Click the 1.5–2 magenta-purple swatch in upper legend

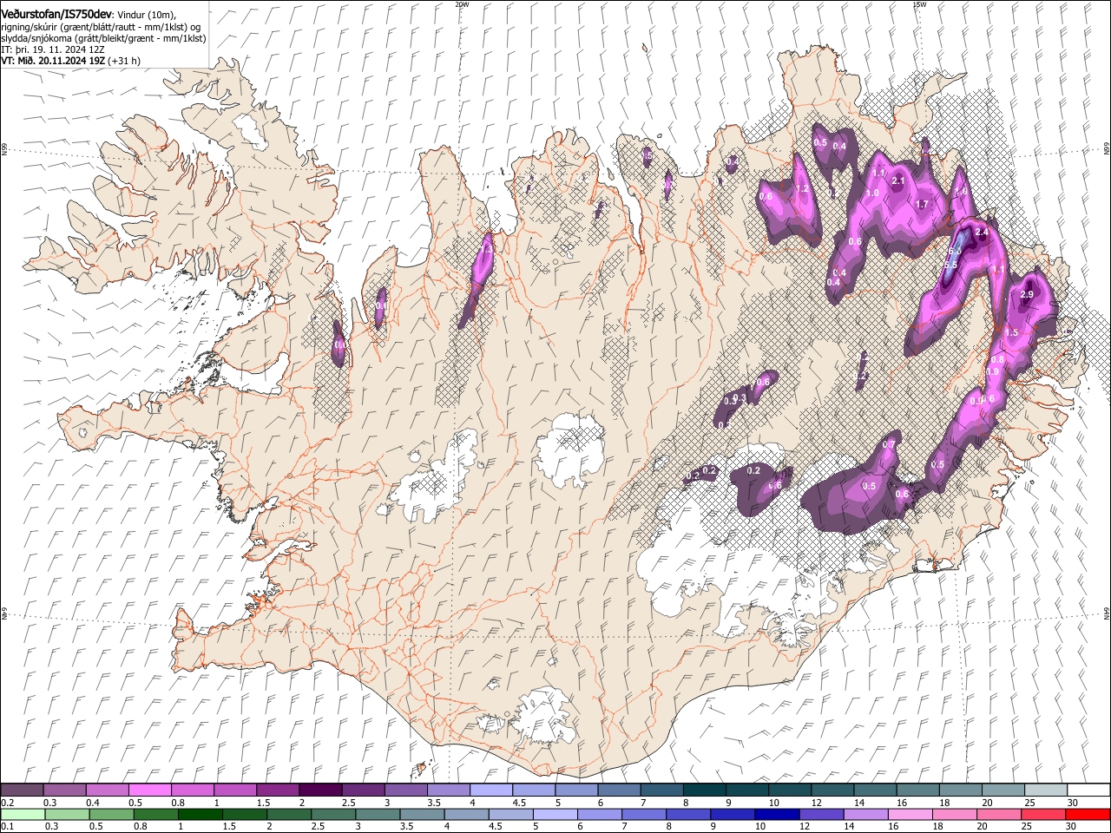tap(278, 790)
